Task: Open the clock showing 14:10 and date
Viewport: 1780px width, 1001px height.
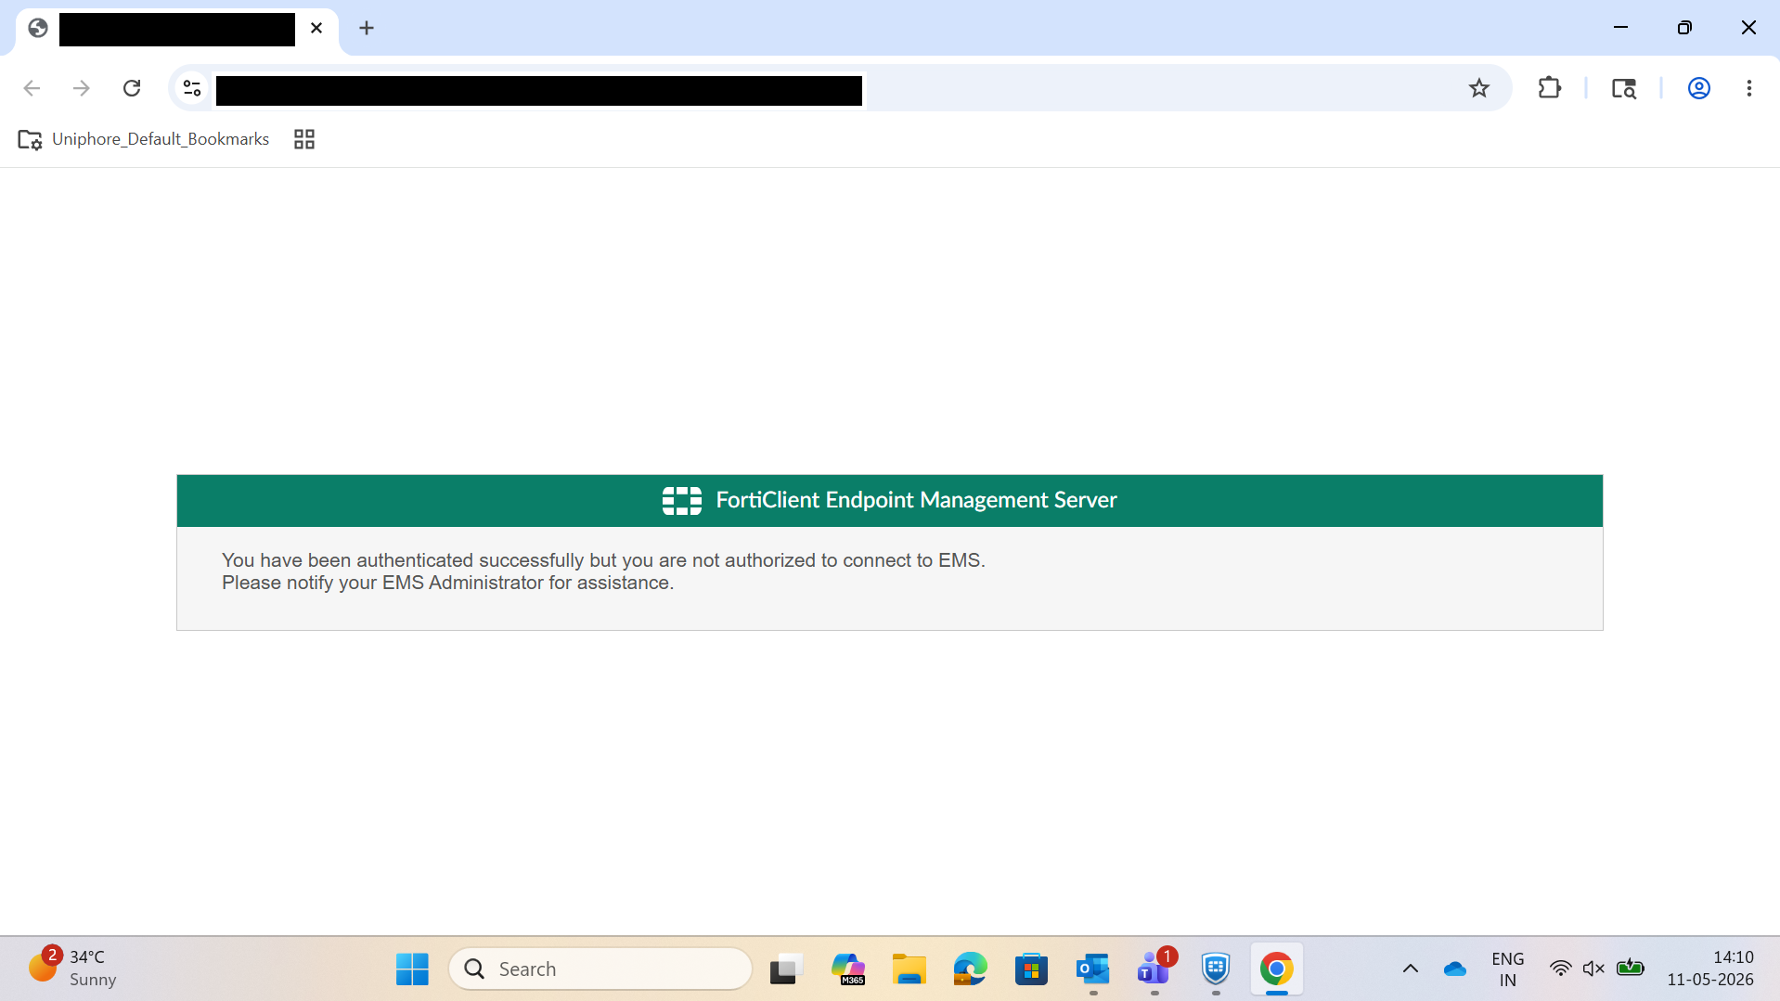Action: tap(1710, 969)
